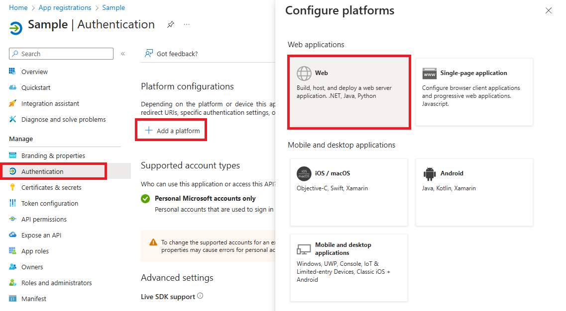The width and height of the screenshot is (566, 311).
Task: Click the Android robot icon
Action: pyautogui.click(x=430, y=174)
